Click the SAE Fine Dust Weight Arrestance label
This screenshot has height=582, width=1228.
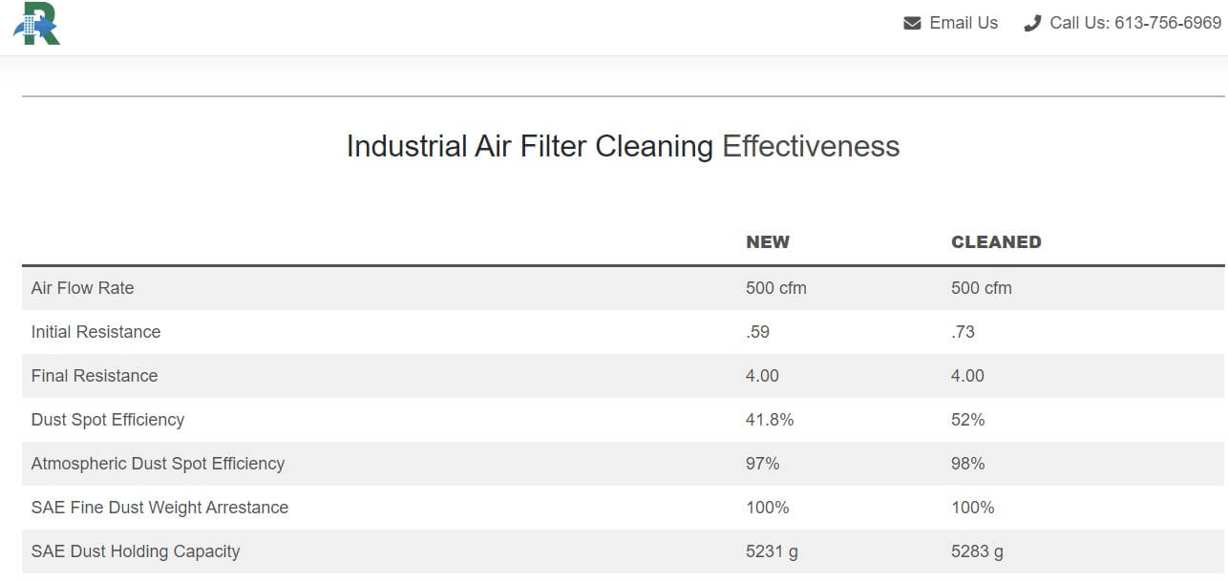[159, 507]
